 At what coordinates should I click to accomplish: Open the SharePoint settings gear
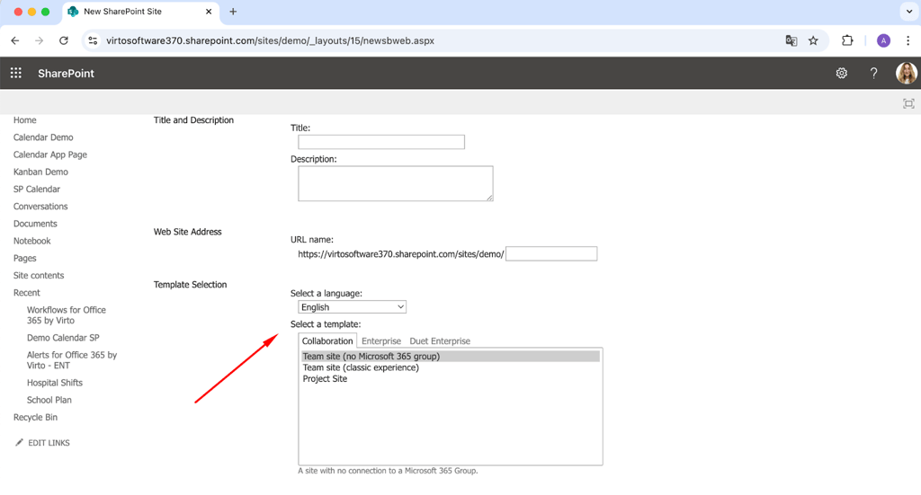tap(842, 74)
